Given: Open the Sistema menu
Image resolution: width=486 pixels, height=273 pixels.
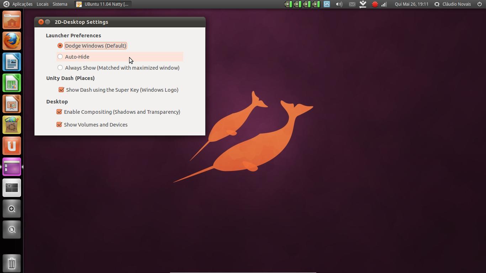Looking at the screenshot, I should point(60,4).
